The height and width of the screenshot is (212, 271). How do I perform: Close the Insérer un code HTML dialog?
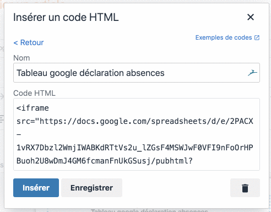251,17
